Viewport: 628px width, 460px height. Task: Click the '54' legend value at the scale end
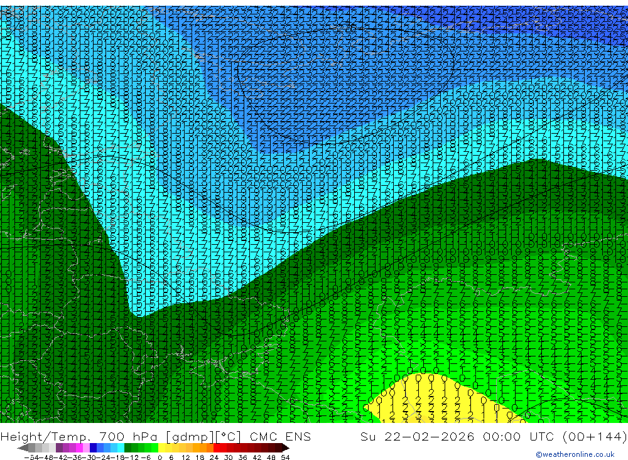285,457
